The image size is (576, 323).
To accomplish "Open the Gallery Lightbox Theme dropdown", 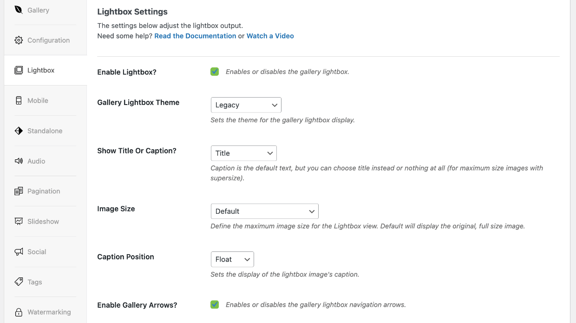I will (x=246, y=105).
